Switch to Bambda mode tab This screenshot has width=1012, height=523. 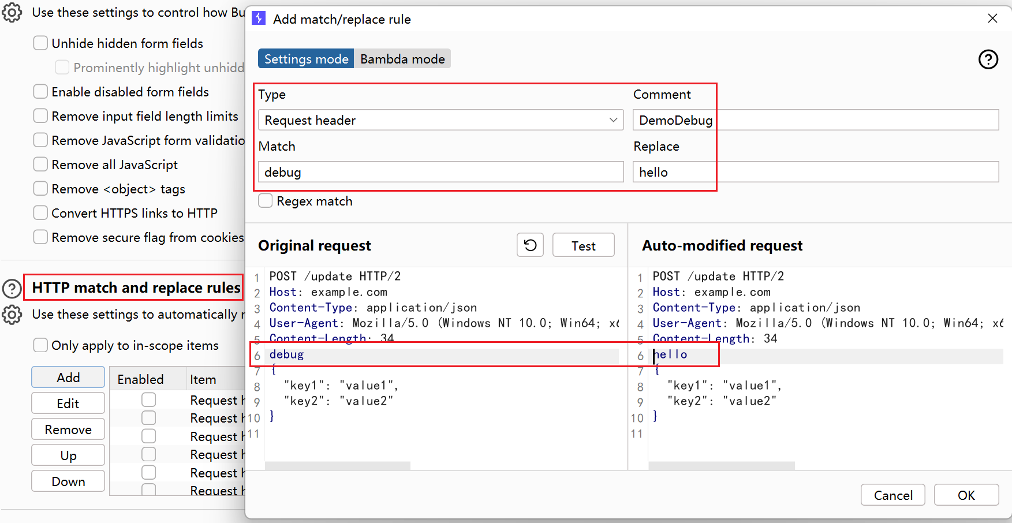click(402, 59)
